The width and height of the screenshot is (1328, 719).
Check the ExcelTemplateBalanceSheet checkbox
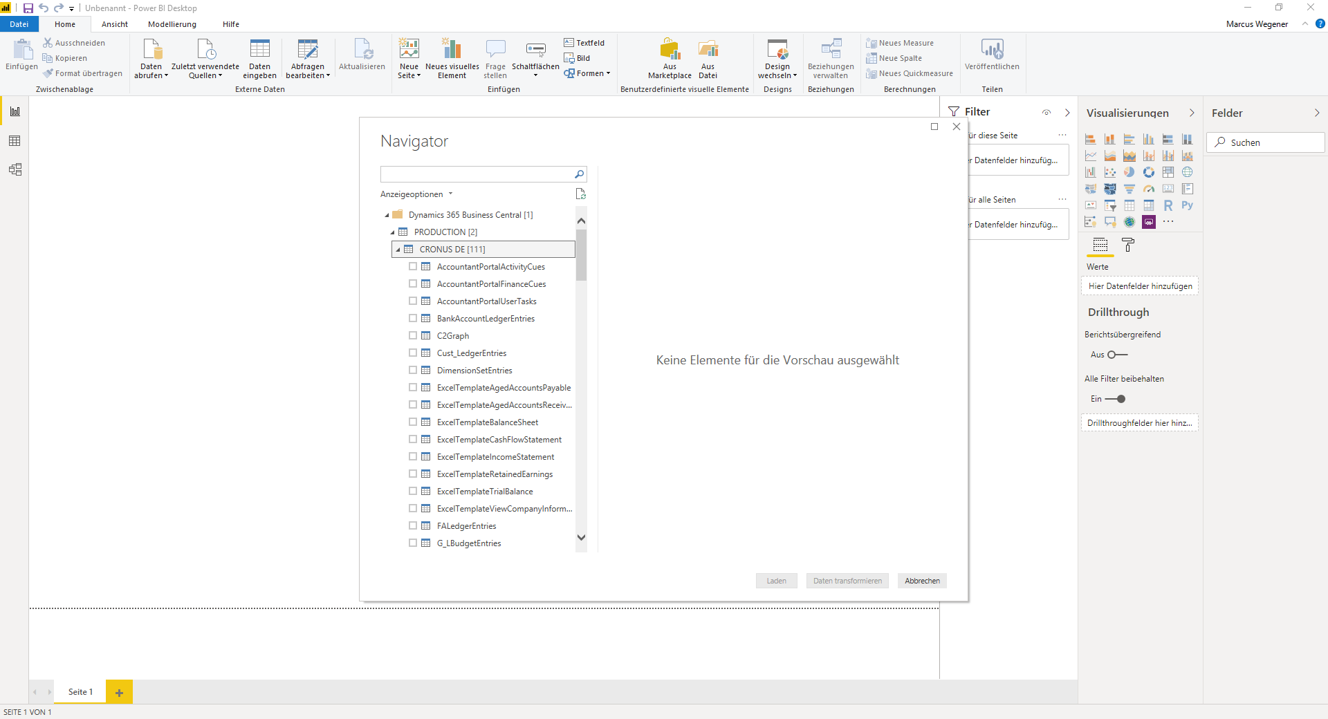click(x=413, y=422)
